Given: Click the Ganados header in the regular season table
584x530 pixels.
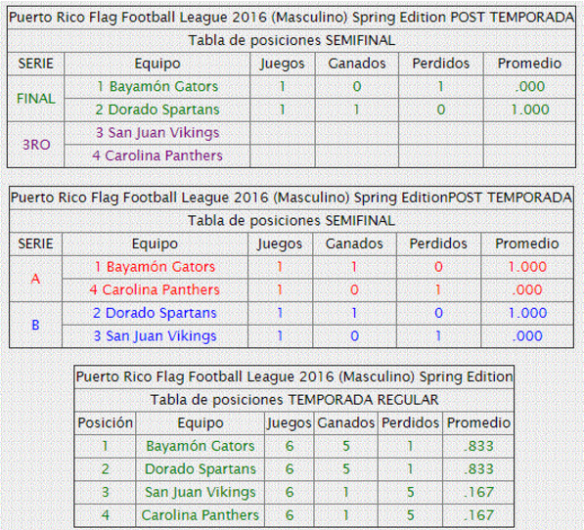Looking at the screenshot, I should (x=345, y=422).
